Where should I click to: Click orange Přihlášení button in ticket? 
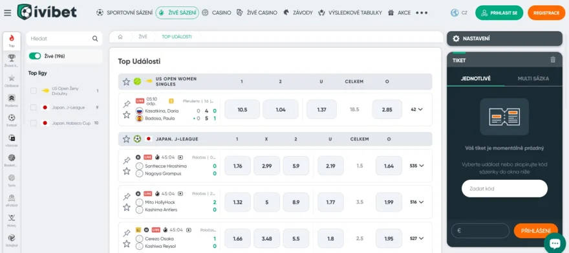[x=535, y=230]
